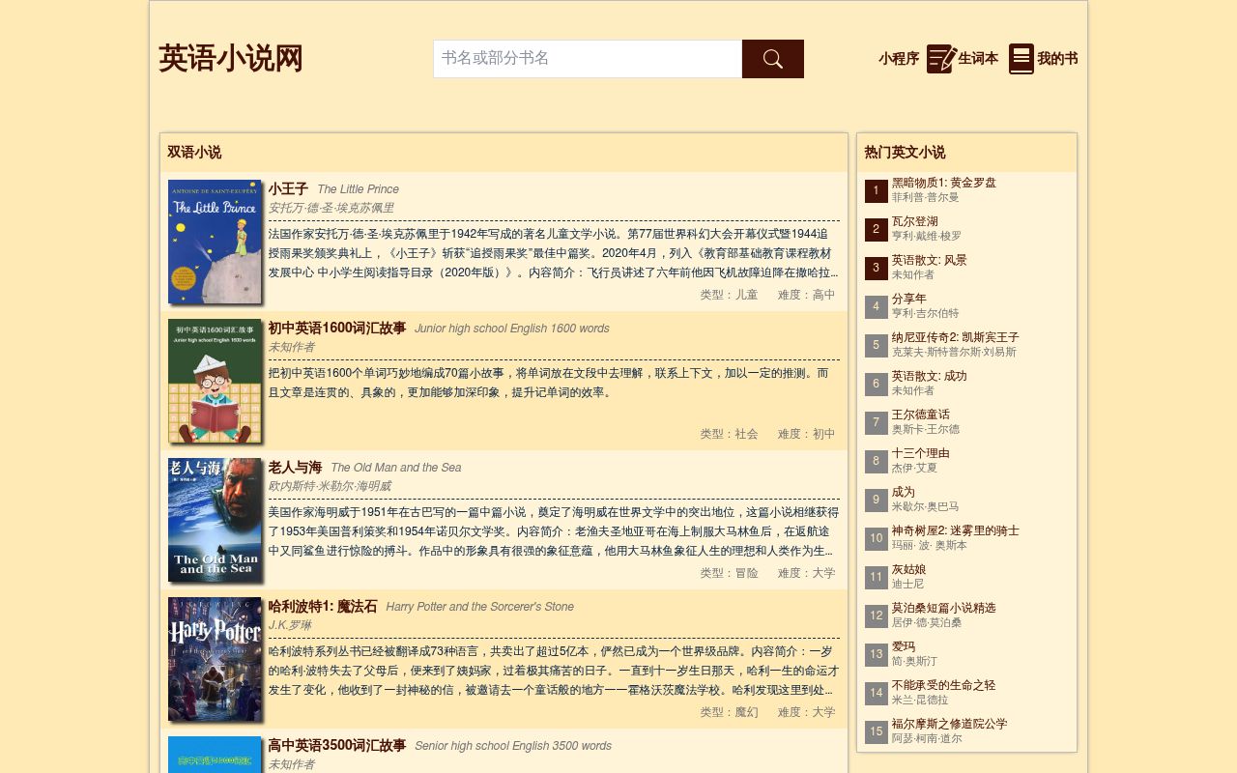Click 难度：初中 tag
The width and height of the screenshot is (1237, 773).
pos(806,434)
